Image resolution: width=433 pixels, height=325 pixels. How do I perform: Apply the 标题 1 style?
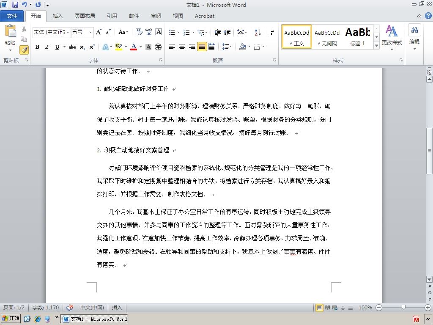pos(357,37)
